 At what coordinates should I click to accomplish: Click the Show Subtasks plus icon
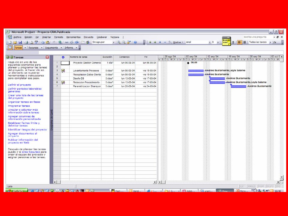[x=160, y=42]
